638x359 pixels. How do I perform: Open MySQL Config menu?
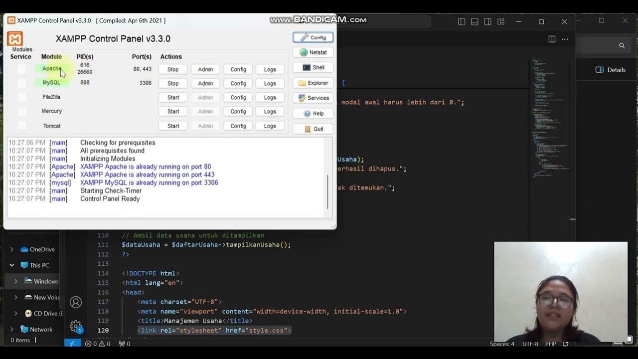(238, 83)
